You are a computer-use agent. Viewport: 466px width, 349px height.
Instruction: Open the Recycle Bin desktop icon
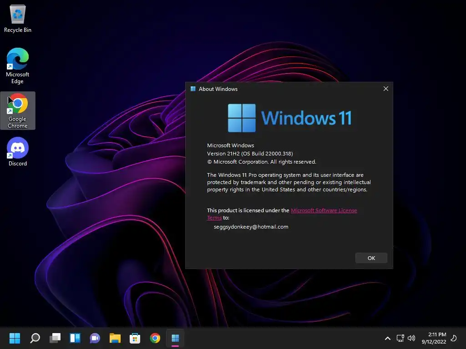pos(18,18)
